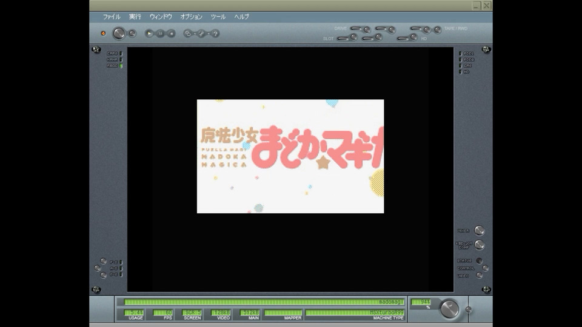
Task: Open the ファイル menu
Action: (112, 17)
